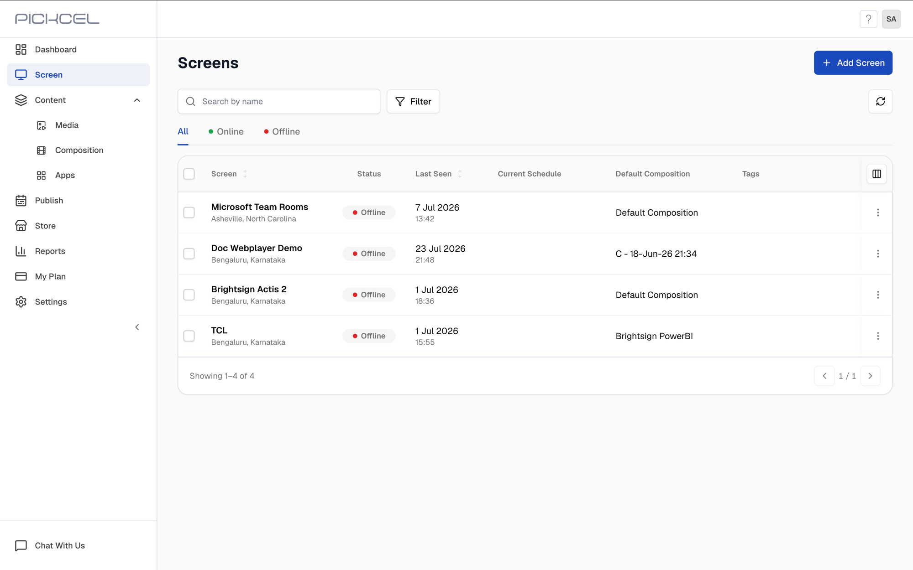This screenshot has width=913, height=570.
Task: Switch to the Offline tab
Action: click(282, 132)
